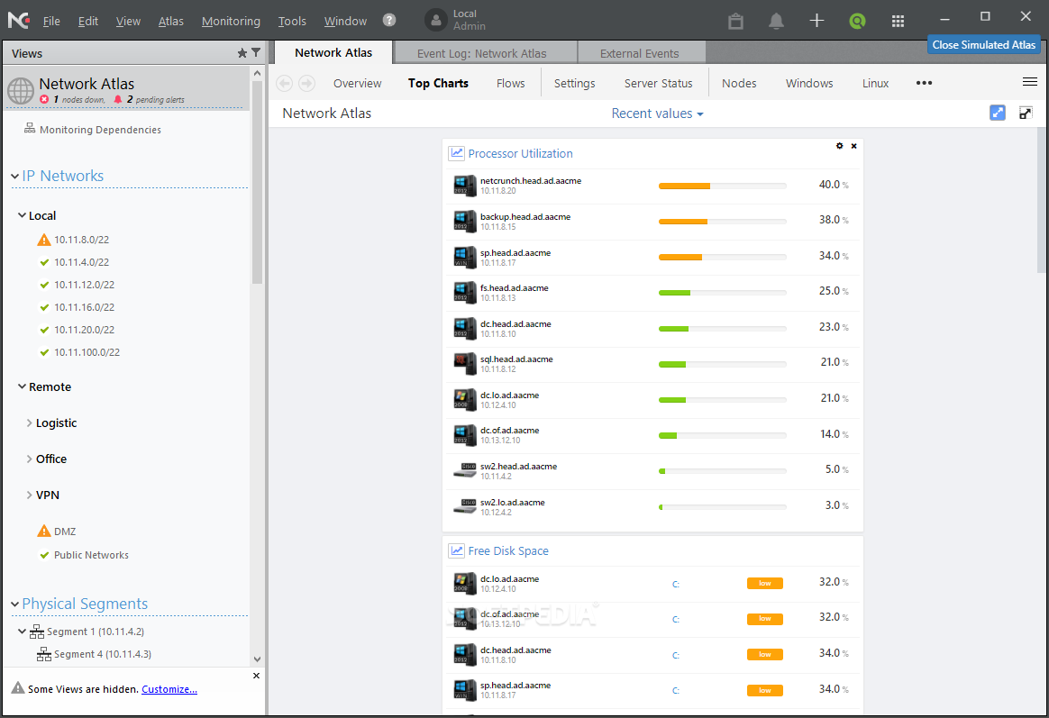The height and width of the screenshot is (718, 1049).
Task: Click the NetCrunch logo icon
Action: [x=18, y=20]
